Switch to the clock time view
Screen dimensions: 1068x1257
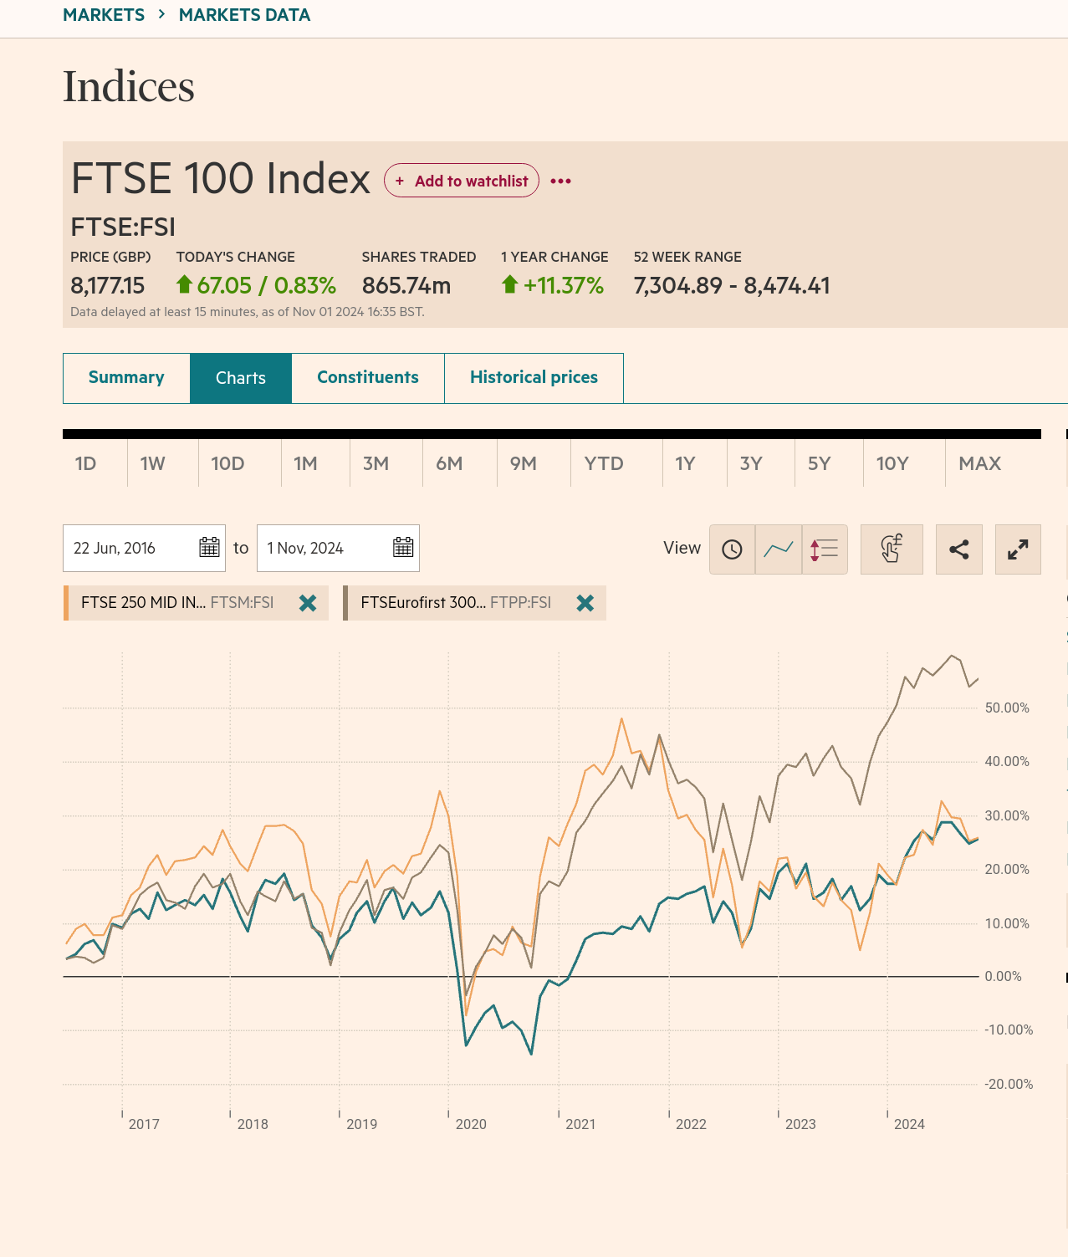point(732,549)
